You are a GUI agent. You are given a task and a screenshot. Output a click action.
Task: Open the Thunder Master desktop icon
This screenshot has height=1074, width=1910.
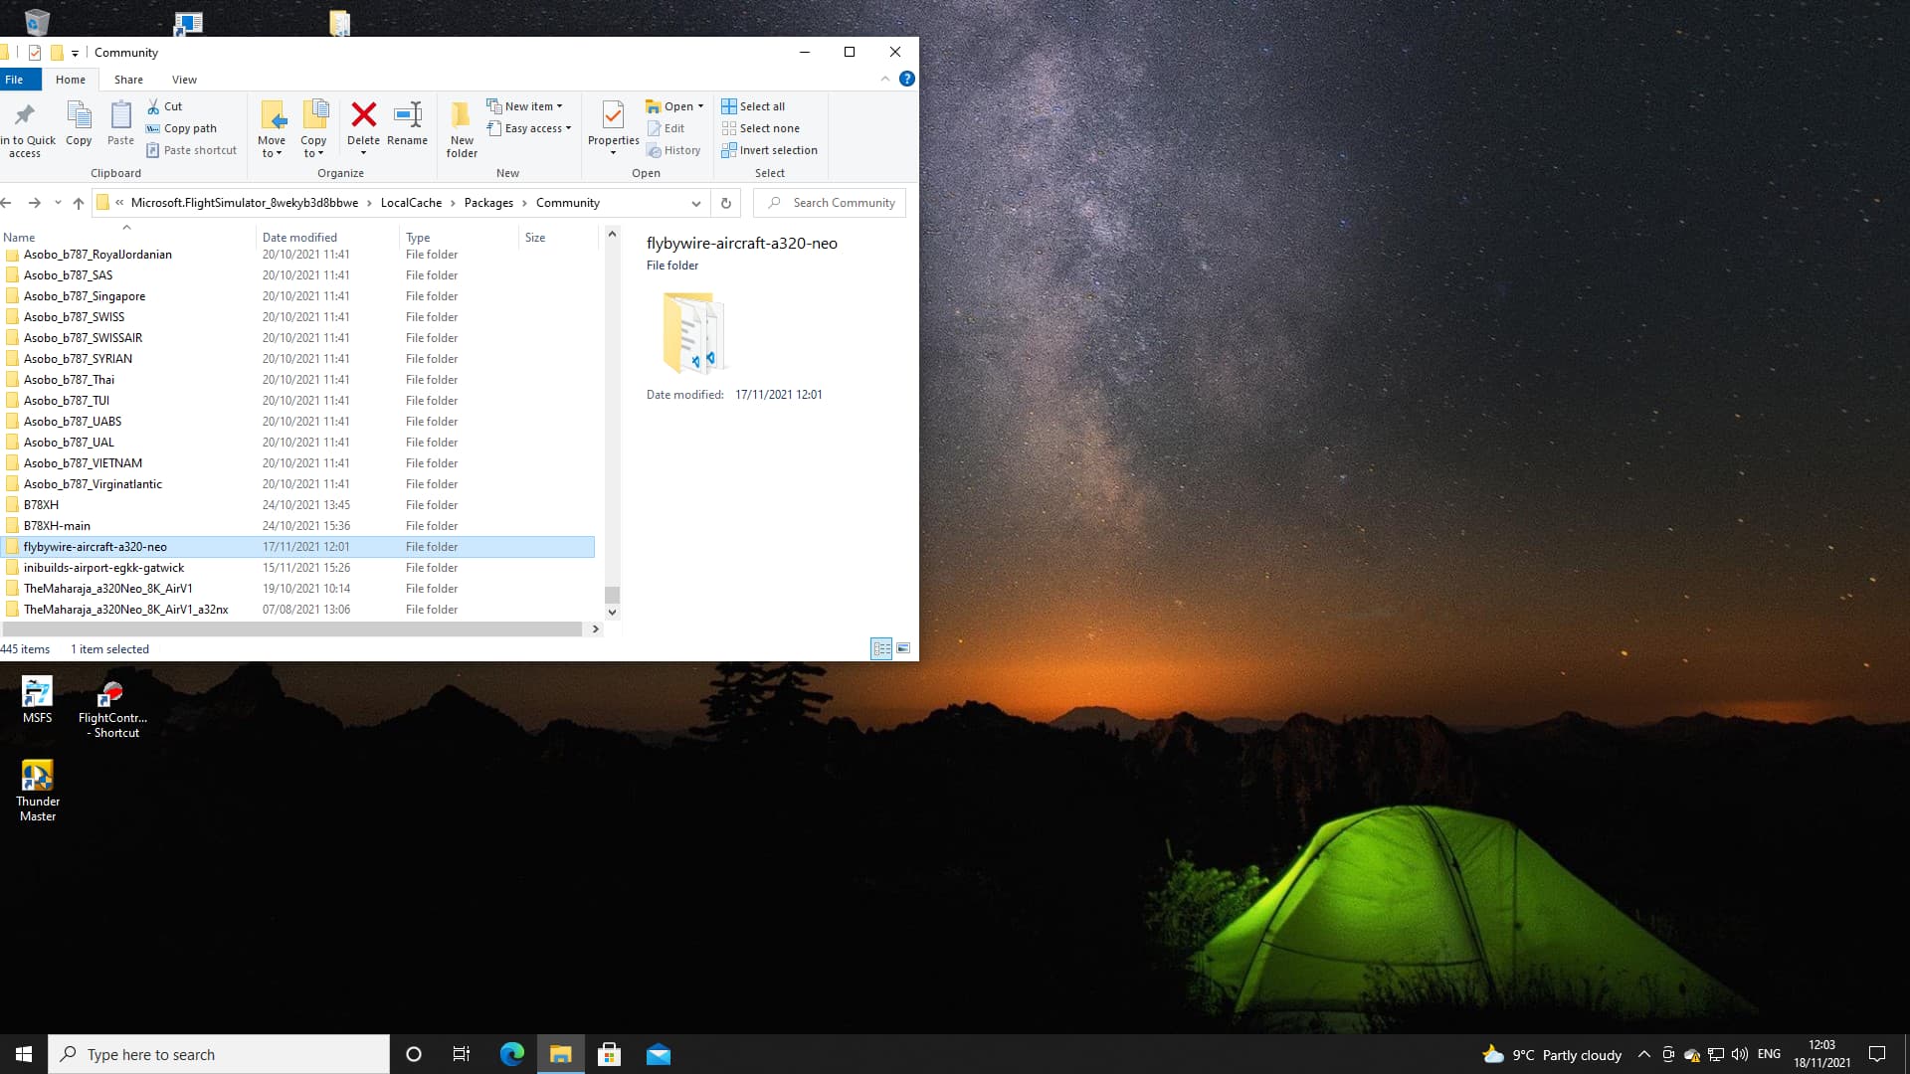coord(38,791)
